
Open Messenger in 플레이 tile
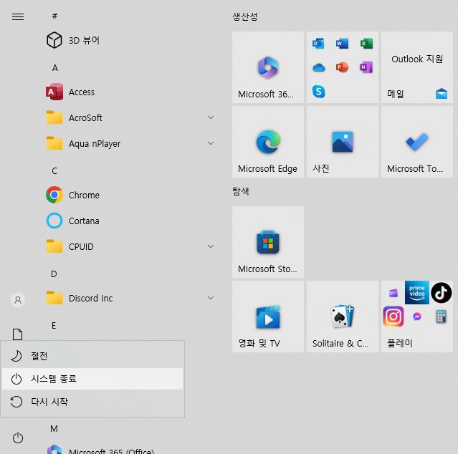click(x=417, y=317)
